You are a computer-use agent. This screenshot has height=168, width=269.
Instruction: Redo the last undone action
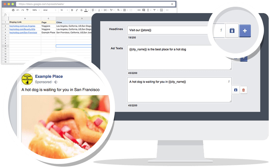(23, 10)
